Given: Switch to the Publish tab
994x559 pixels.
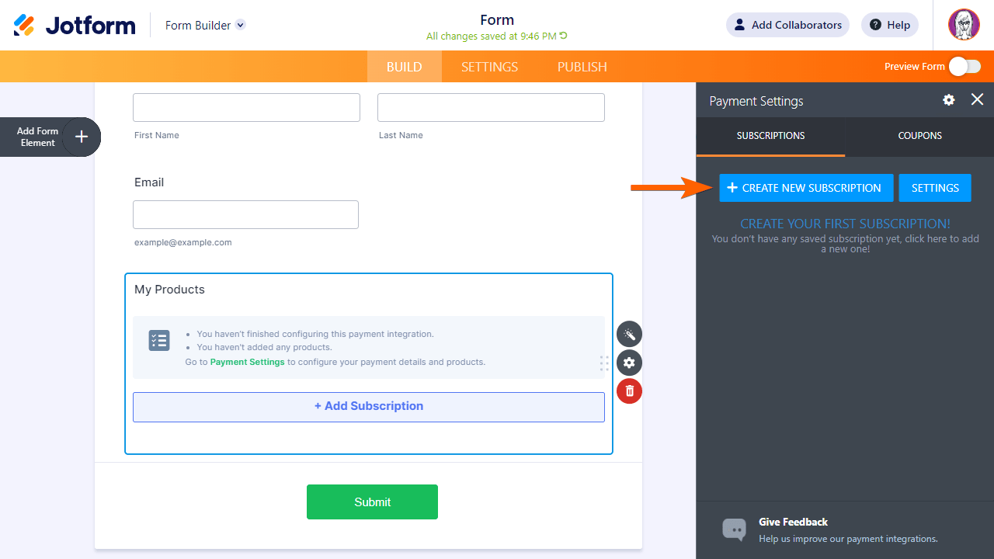Looking at the screenshot, I should click(x=582, y=67).
